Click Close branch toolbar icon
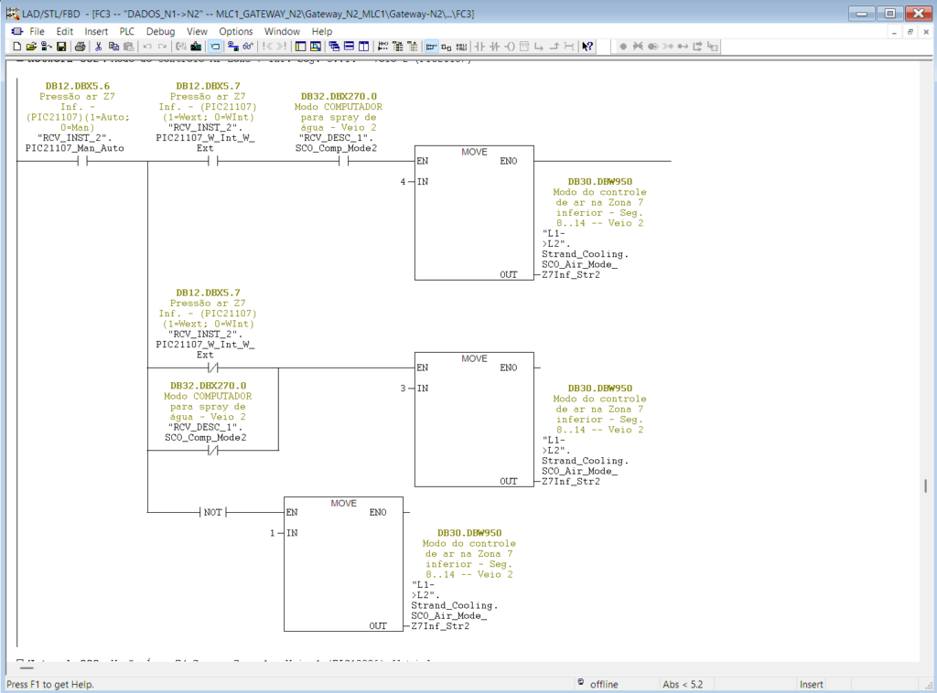Image resolution: width=937 pixels, height=693 pixels. tap(554, 47)
